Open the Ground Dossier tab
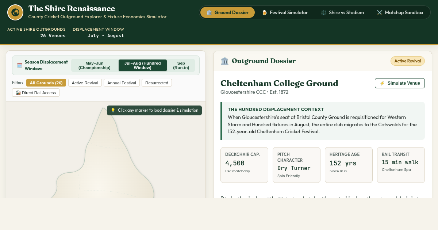438x230 pixels. (x=227, y=12)
